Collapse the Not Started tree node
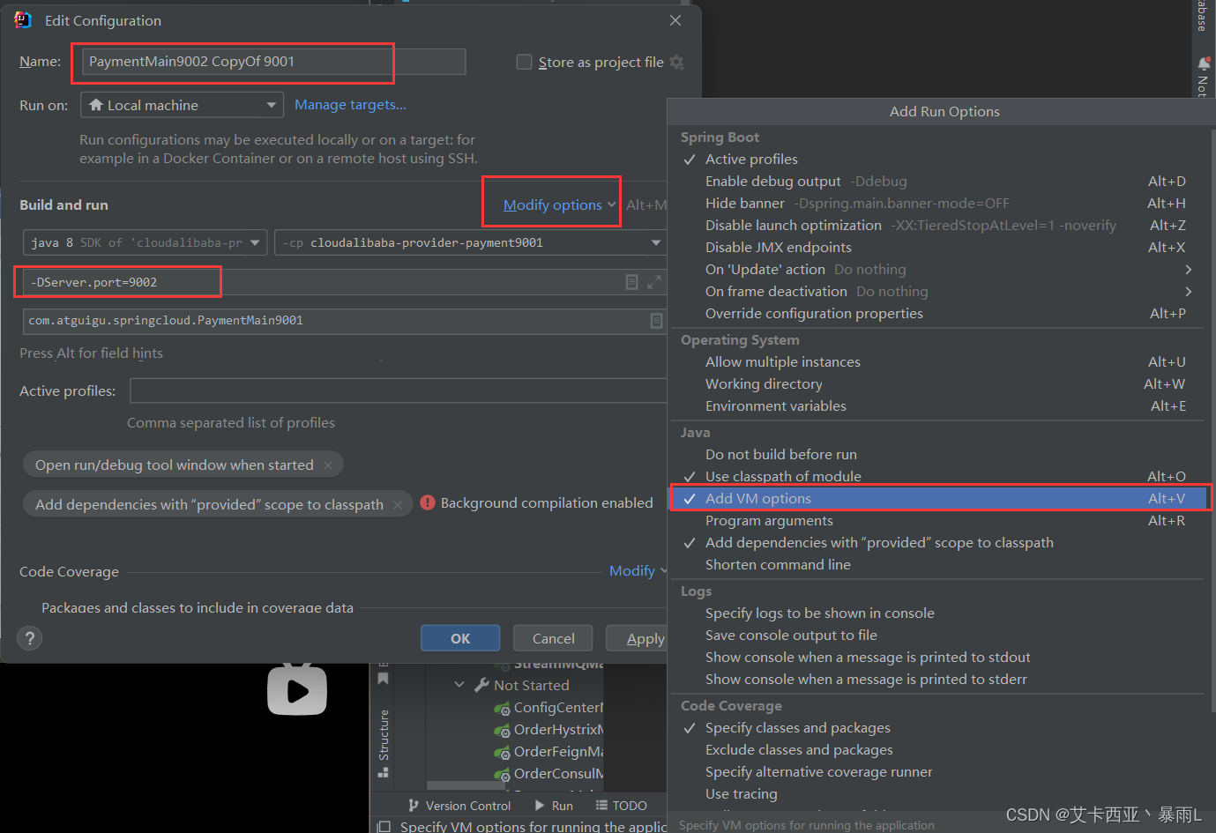Screen dimensions: 1216x833 coord(459,685)
